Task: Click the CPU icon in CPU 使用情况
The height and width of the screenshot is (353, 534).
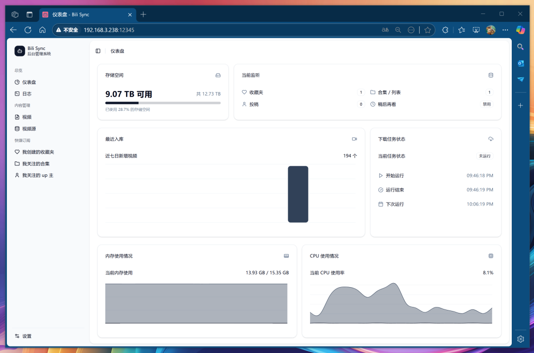Action: click(x=491, y=256)
